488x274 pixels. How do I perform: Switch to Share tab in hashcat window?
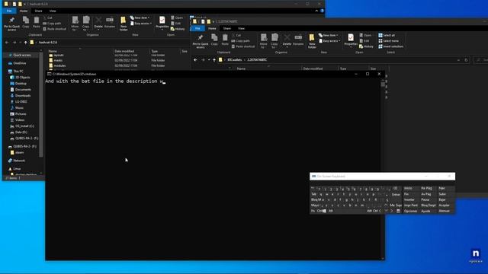pyautogui.click(x=38, y=11)
